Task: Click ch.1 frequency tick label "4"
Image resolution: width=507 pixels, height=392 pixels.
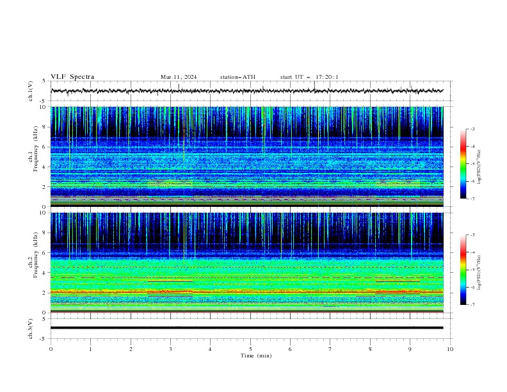Action: click(x=45, y=167)
